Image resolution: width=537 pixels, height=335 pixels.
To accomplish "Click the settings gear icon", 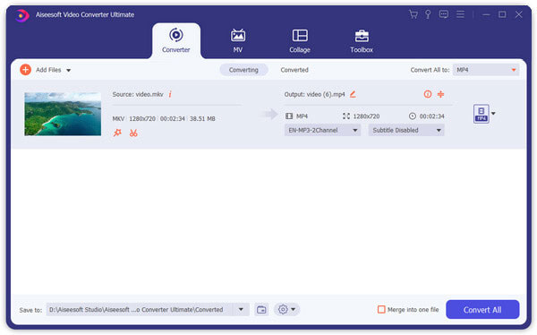I will click(x=283, y=310).
